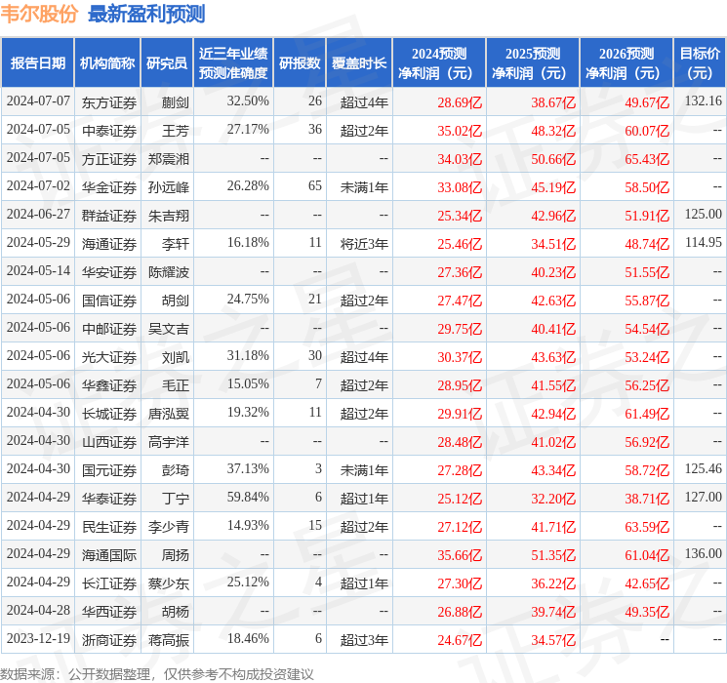Click researcher name 郑震湘
Screen dimensions: 727x683
[168, 159]
